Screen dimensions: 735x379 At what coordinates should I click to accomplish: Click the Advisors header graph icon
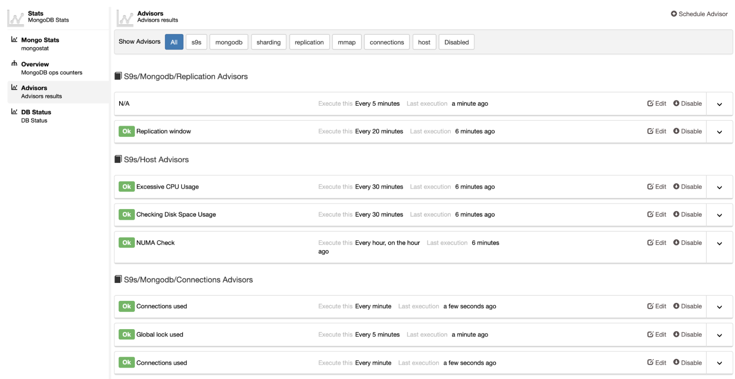click(x=125, y=18)
